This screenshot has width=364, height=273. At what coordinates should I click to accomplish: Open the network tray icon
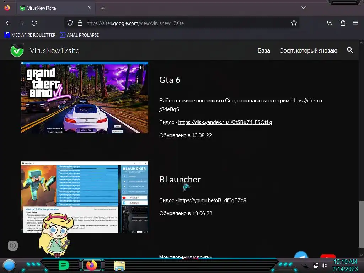(x=316, y=265)
